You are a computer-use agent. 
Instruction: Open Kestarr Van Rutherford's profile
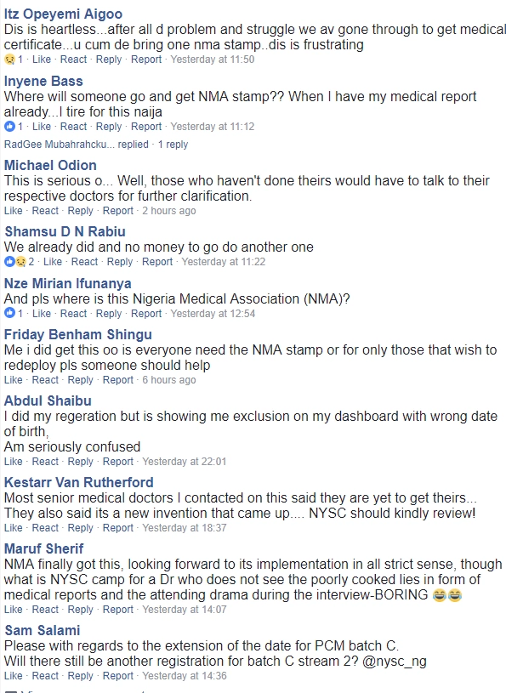click(x=78, y=483)
